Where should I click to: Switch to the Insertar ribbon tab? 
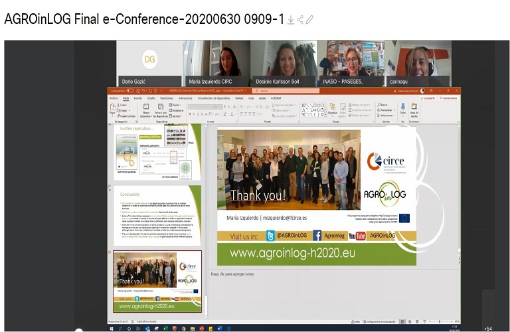pos(137,97)
